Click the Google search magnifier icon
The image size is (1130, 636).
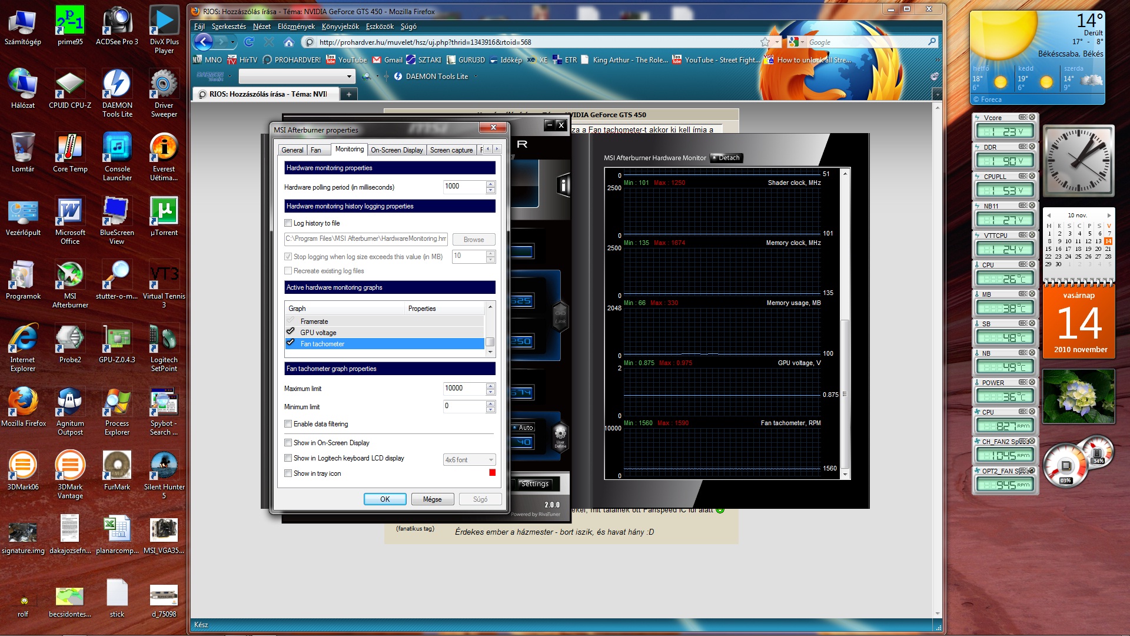click(932, 42)
